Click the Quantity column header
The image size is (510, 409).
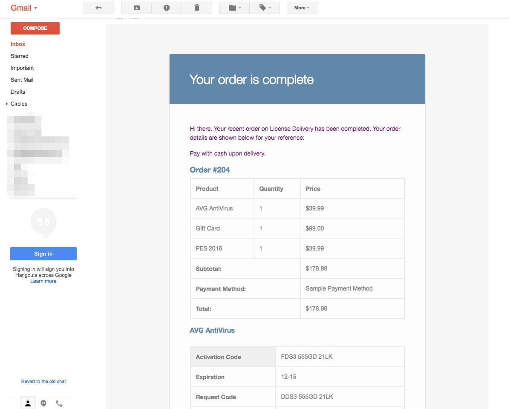click(277, 189)
